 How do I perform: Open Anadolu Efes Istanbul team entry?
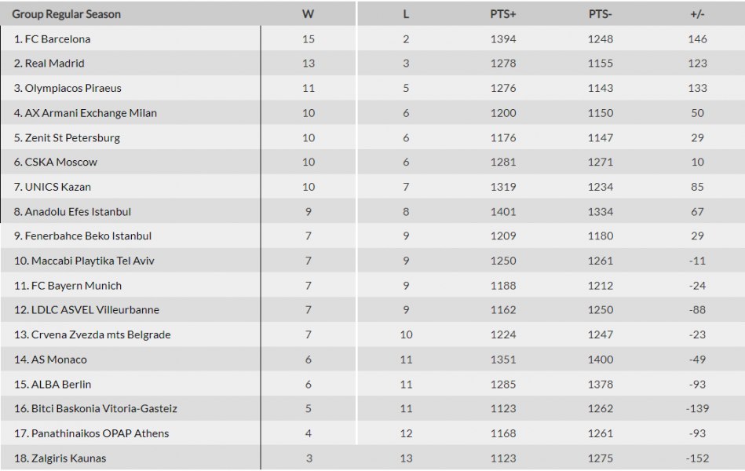[x=78, y=212]
